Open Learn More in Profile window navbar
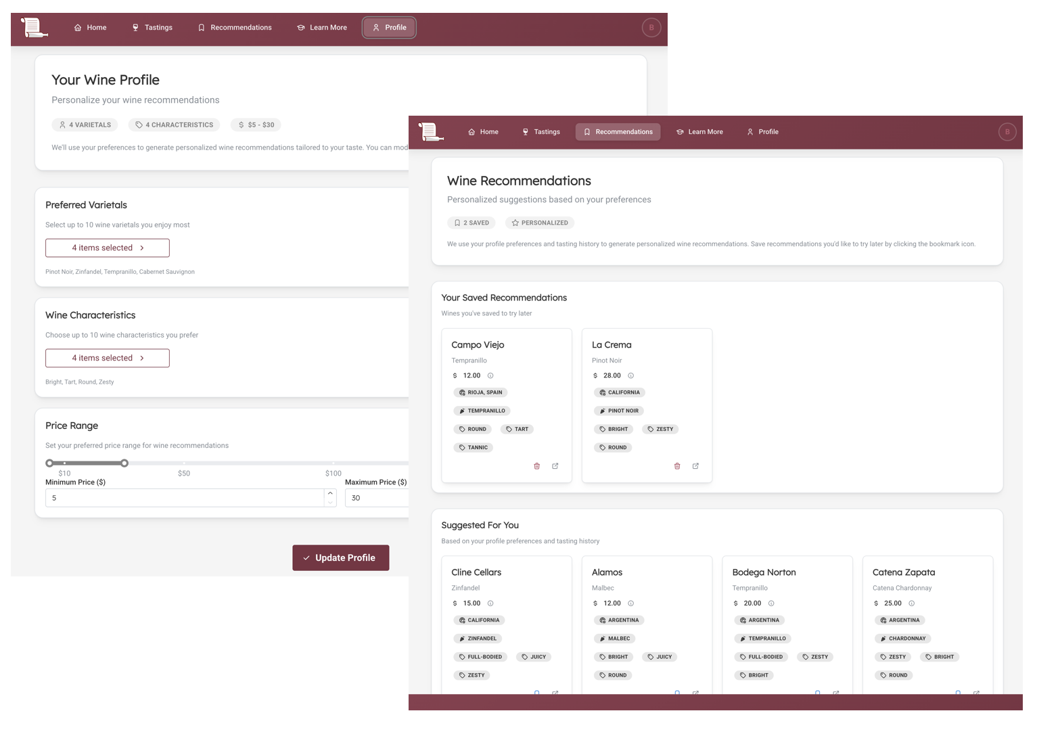Viewport: 1037px width, 732px height. pyautogui.click(x=322, y=28)
